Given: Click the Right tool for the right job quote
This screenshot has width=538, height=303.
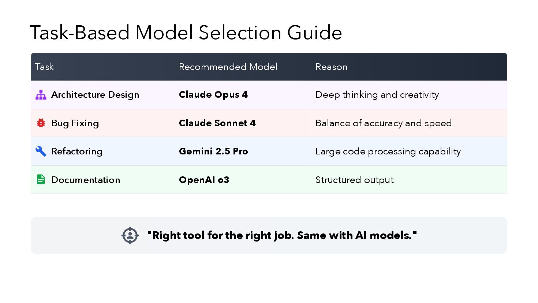Looking at the screenshot, I should point(282,235).
